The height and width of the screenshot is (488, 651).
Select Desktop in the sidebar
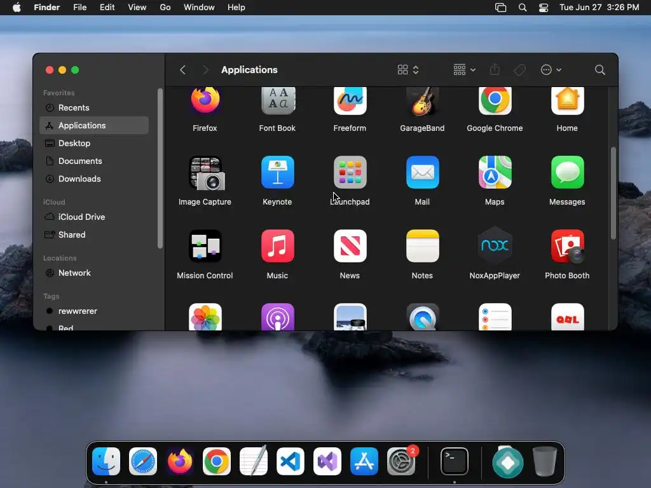94,143
